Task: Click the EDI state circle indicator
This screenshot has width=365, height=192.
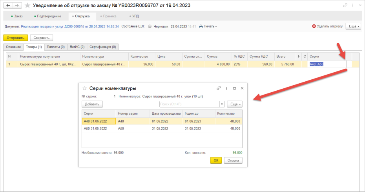Action: coord(150,27)
